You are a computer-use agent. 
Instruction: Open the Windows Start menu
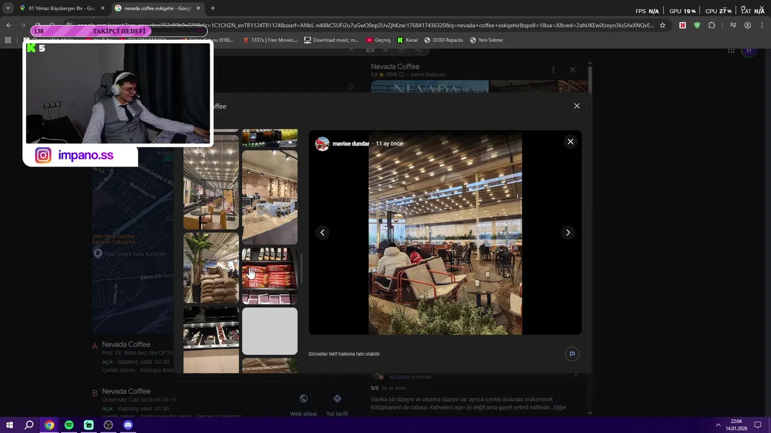click(x=9, y=425)
